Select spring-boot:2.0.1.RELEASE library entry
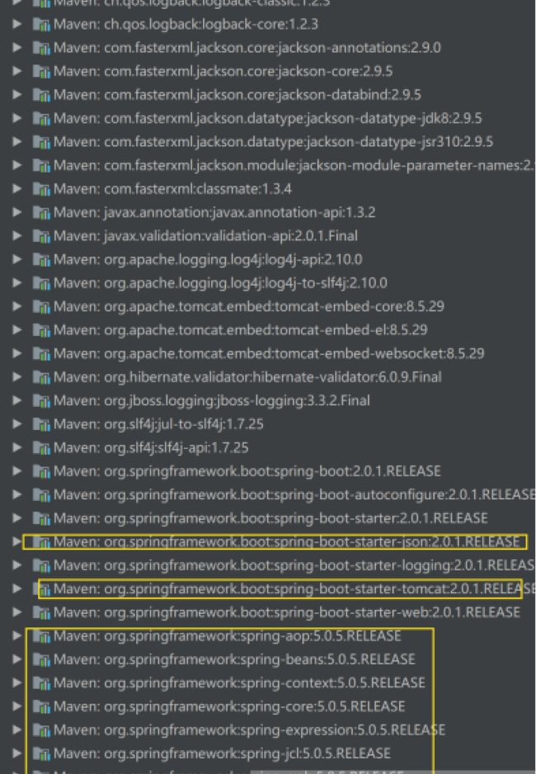Viewport: 536px width, 774px height. (x=247, y=471)
